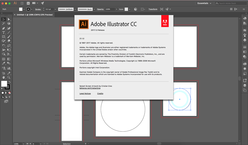Select the Paintbrush tool
The width and height of the screenshot is (248, 145).
pyautogui.click(x=9, y=37)
